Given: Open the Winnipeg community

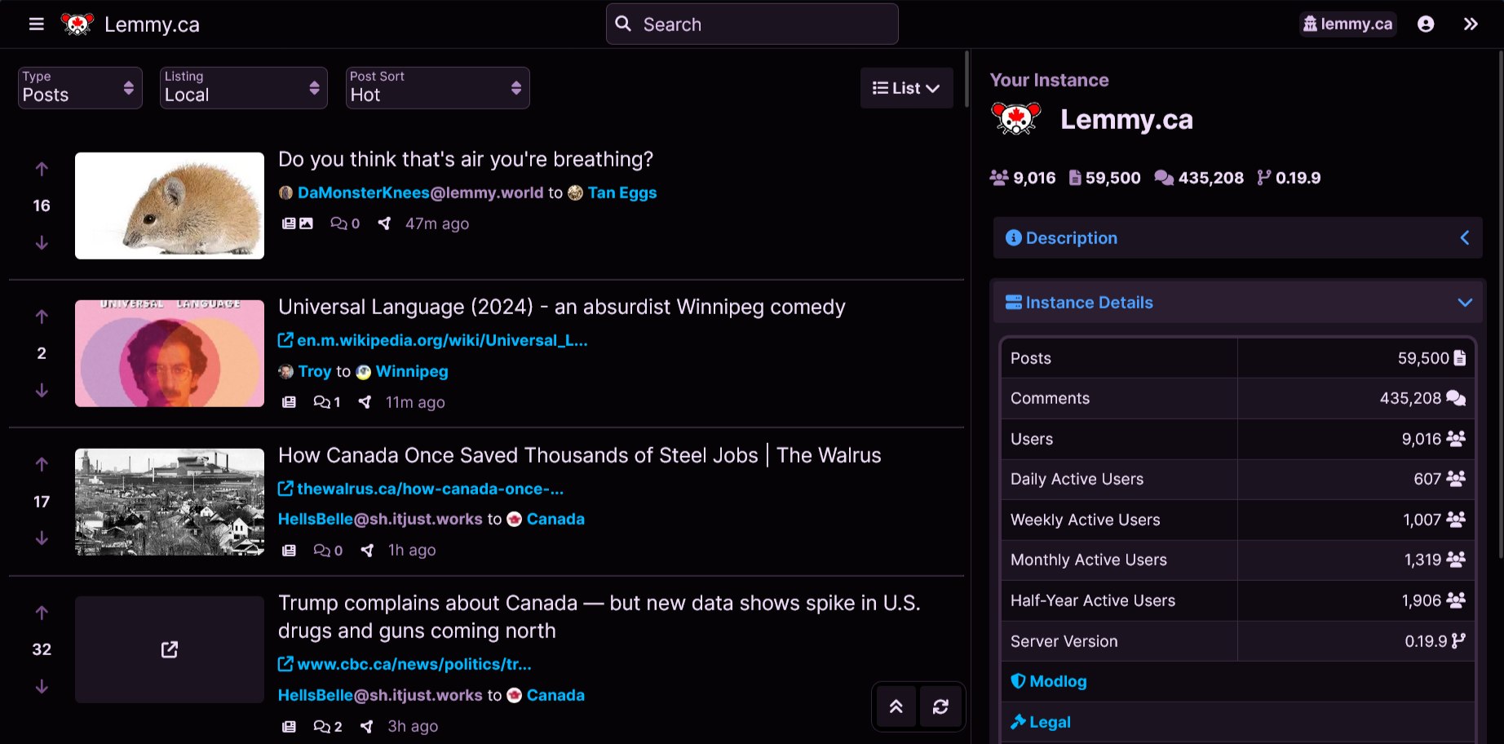Looking at the screenshot, I should tap(403, 371).
